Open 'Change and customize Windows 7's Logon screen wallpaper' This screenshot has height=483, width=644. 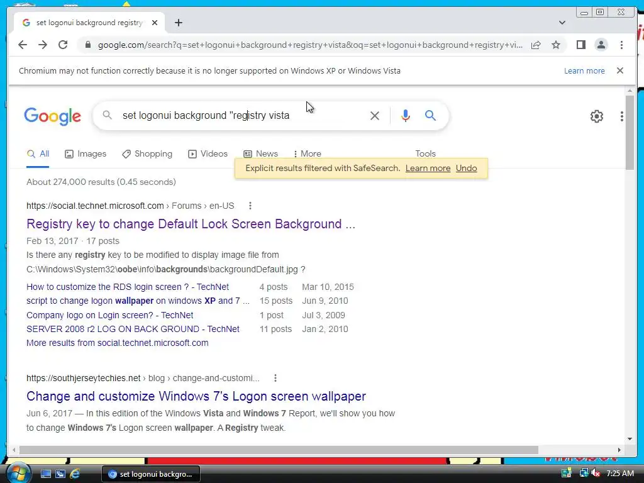196,396
